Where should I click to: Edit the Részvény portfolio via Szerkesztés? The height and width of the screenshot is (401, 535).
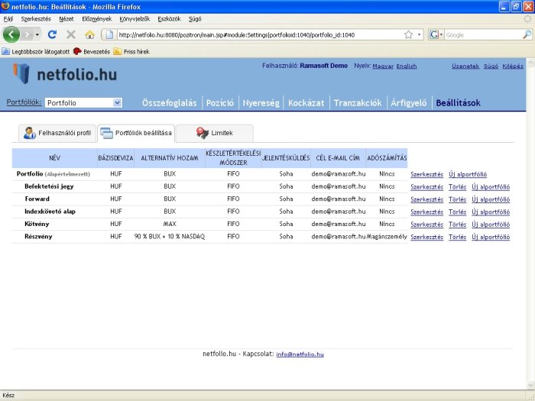click(x=426, y=237)
